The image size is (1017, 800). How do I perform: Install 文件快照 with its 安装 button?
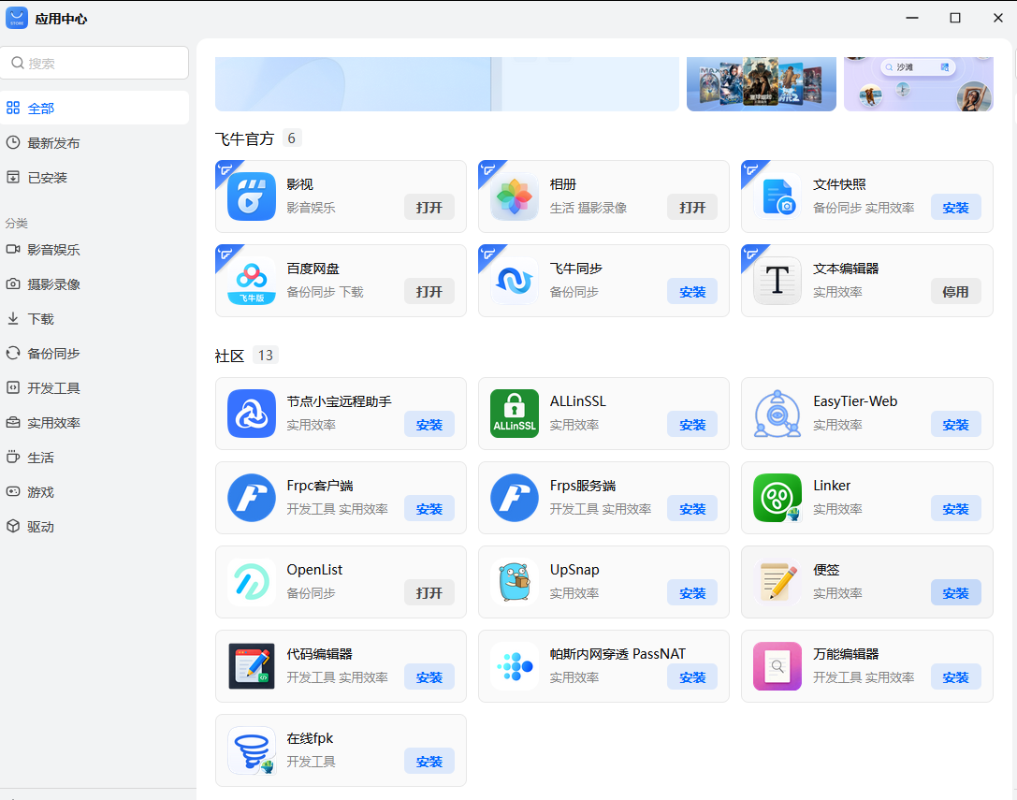tap(955, 207)
